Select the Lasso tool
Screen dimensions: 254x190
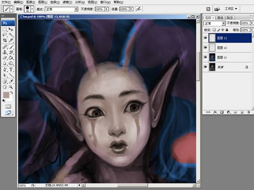pyautogui.click(x=5, y=35)
